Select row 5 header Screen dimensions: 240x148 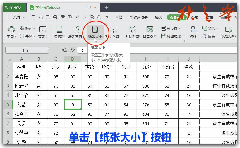pos(8,105)
